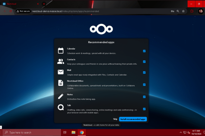Click the address bar URL
The height and width of the screenshot is (136, 205).
(65, 11)
